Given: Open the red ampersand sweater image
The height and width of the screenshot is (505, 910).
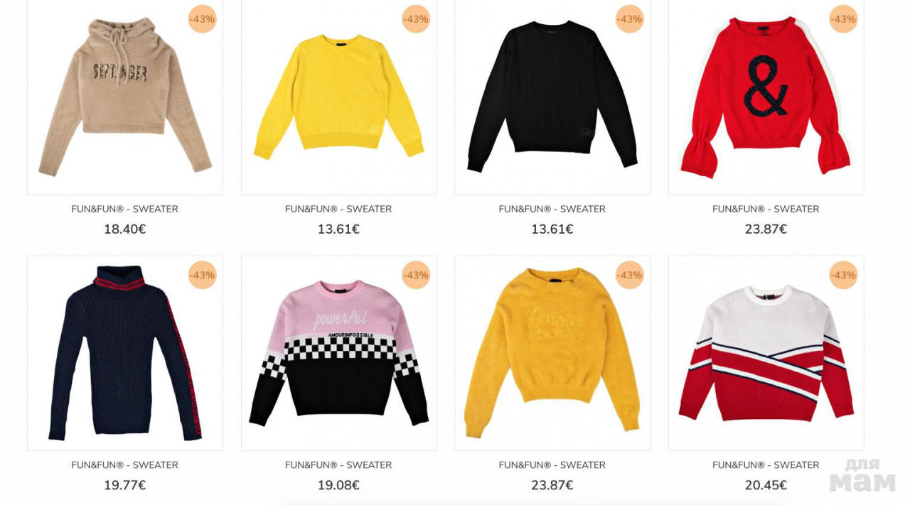Looking at the screenshot, I should click(766, 97).
